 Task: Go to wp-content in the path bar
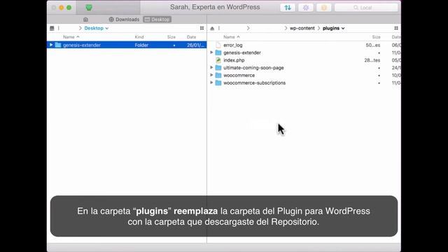[x=302, y=28]
